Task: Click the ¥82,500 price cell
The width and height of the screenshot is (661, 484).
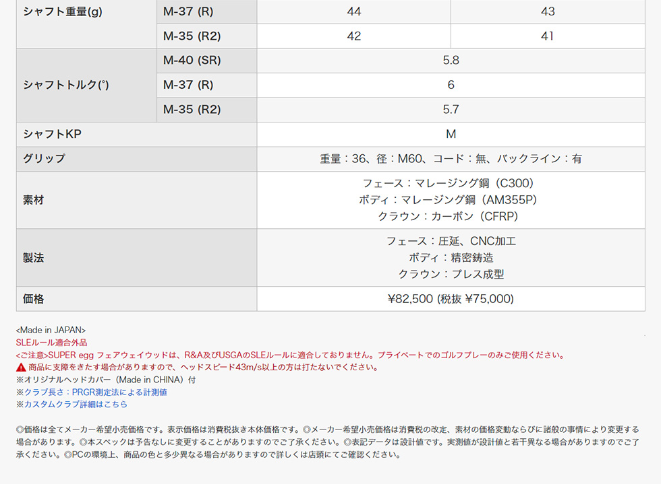Action: click(x=451, y=299)
